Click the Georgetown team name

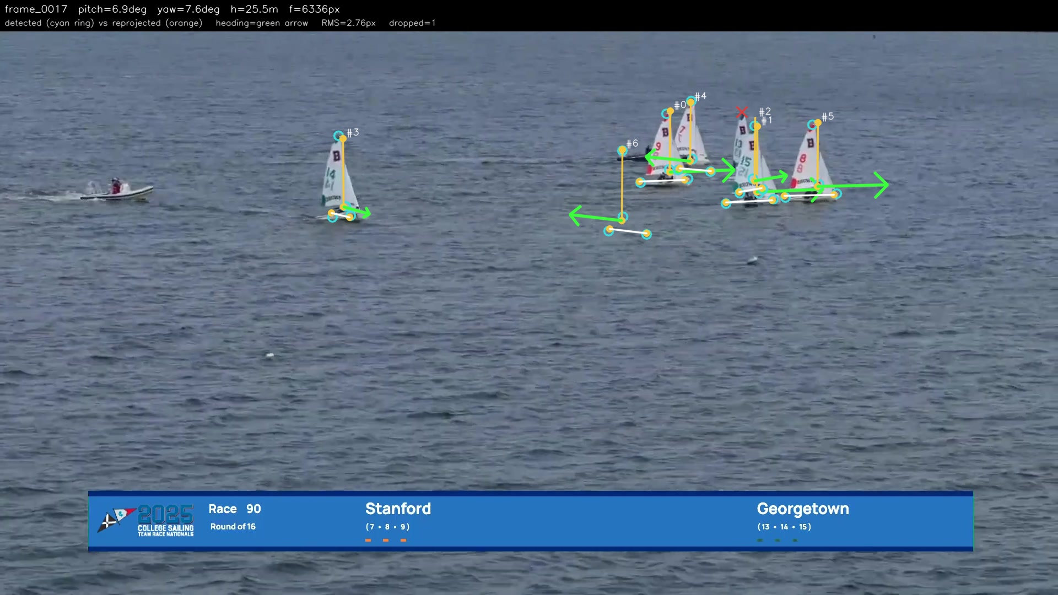(803, 509)
